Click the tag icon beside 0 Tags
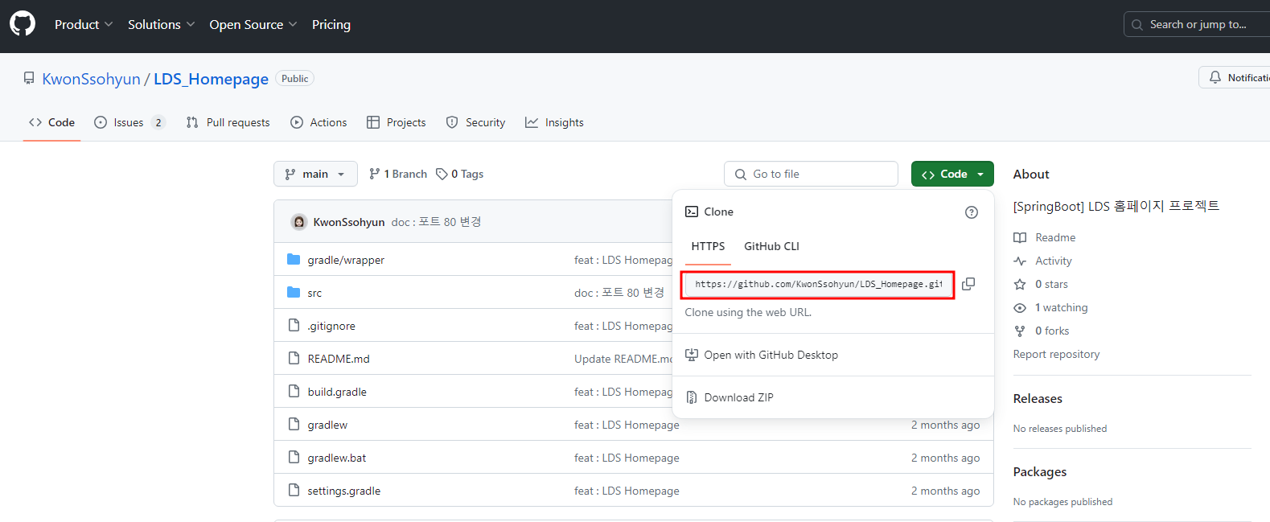 click(x=442, y=174)
